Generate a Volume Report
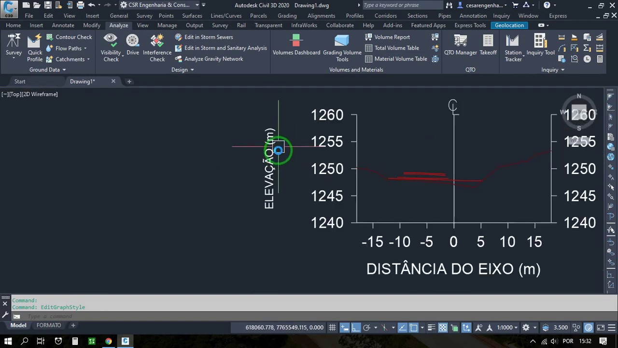The height and width of the screenshot is (348, 618). coord(387,37)
